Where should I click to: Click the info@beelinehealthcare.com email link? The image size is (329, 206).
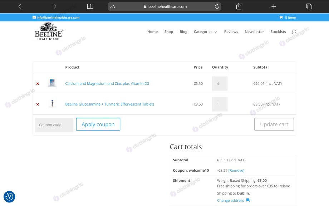coord(56,18)
